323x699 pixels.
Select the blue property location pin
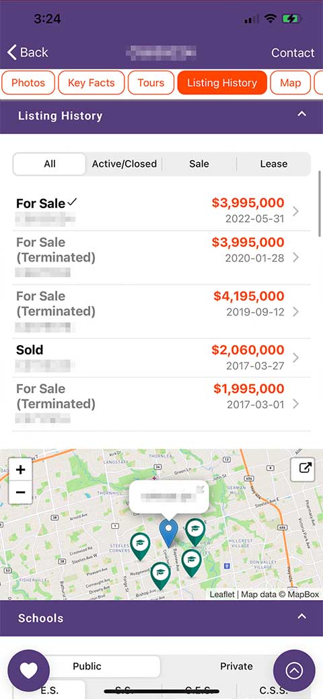[169, 534]
